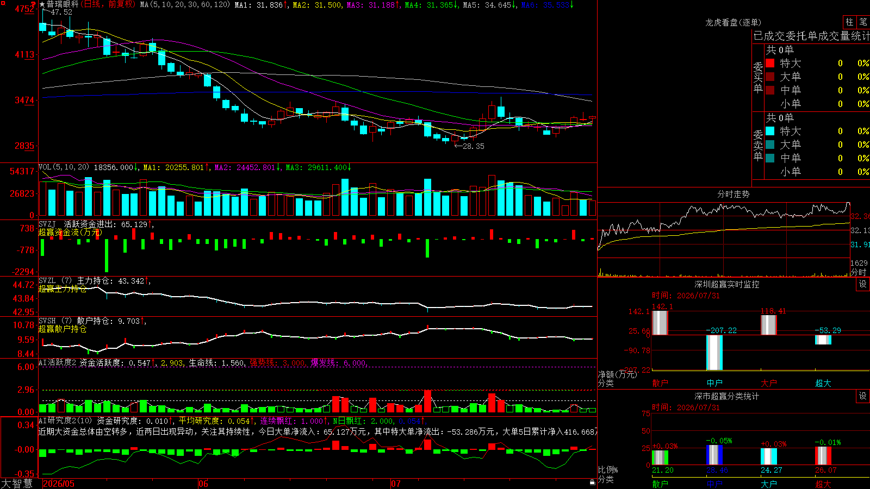The height and width of the screenshot is (489, 870).
Task: Click the 2026/05 date marker
Action: tap(59, 484)
